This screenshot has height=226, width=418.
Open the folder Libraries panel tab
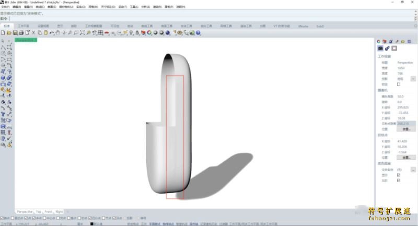403,41
